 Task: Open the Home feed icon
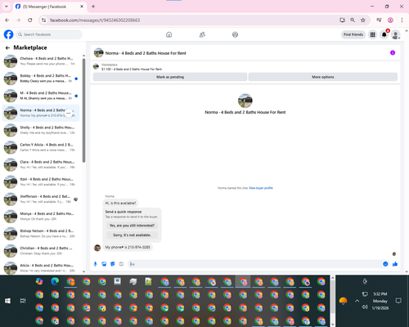169,34
